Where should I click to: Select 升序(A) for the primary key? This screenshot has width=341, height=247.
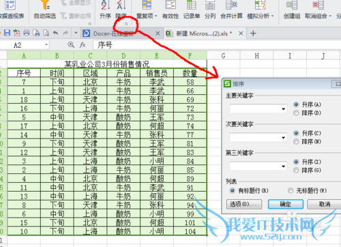coord(296,104)
